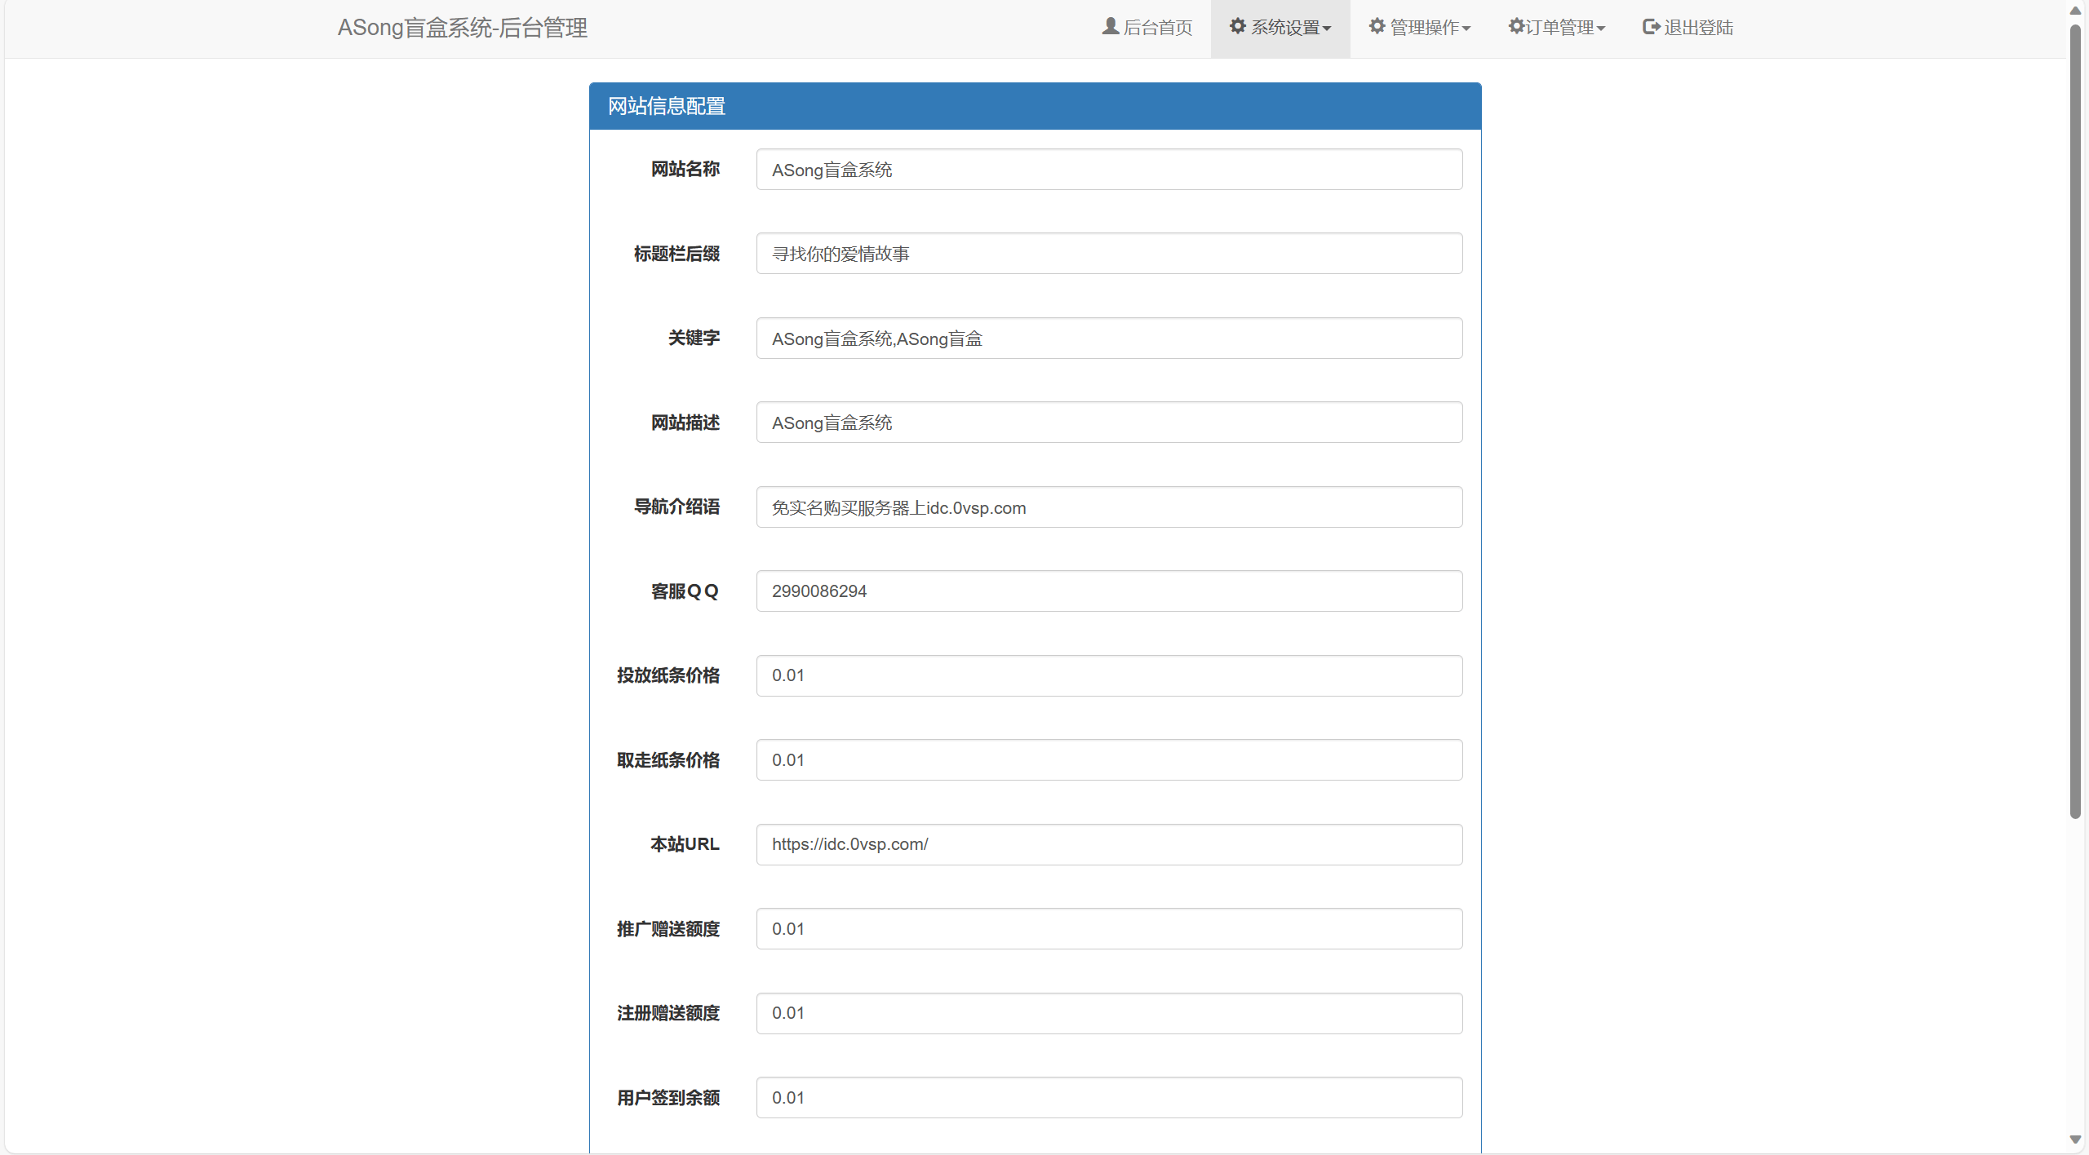Image resolution: width=2089 pixels, height=1155 pixels.
Task: Expand the 系统设置 dropdown caret
Action: click(x=1327, y=29)
